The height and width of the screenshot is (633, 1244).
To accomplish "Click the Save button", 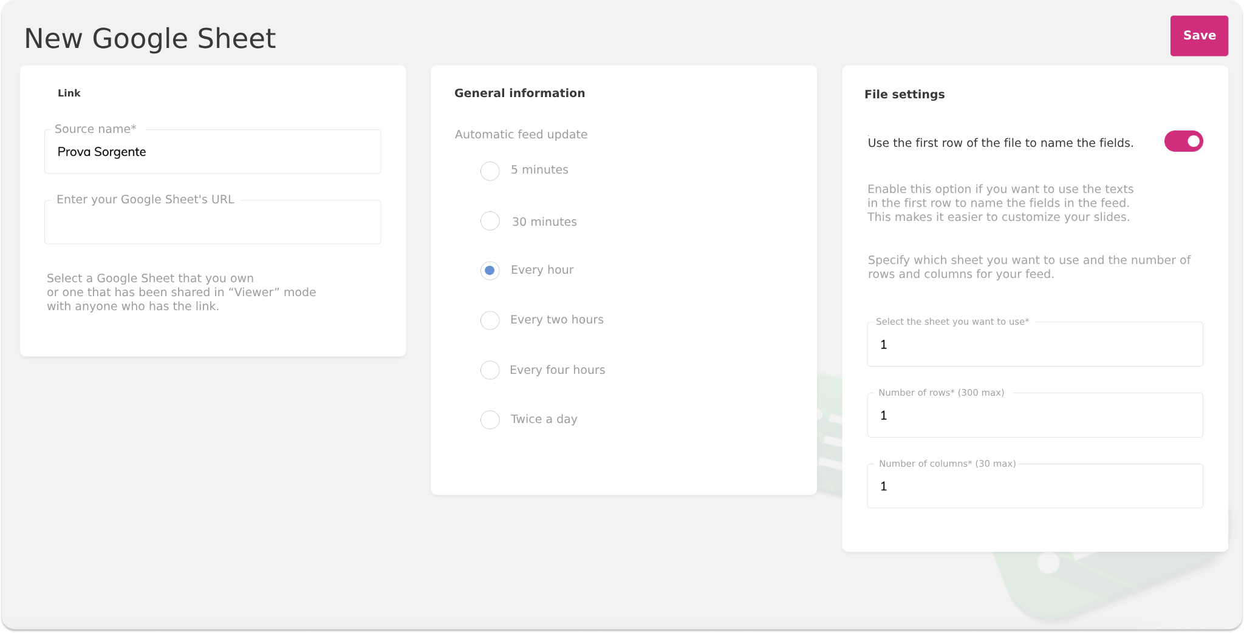I will pyautogui.click(x=1199, y=36).
